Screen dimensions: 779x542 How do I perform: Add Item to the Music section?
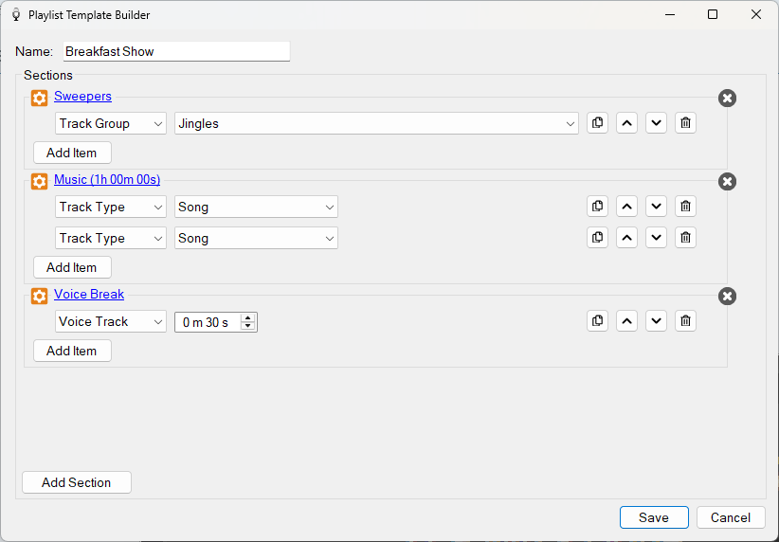[x=72, y=267]
